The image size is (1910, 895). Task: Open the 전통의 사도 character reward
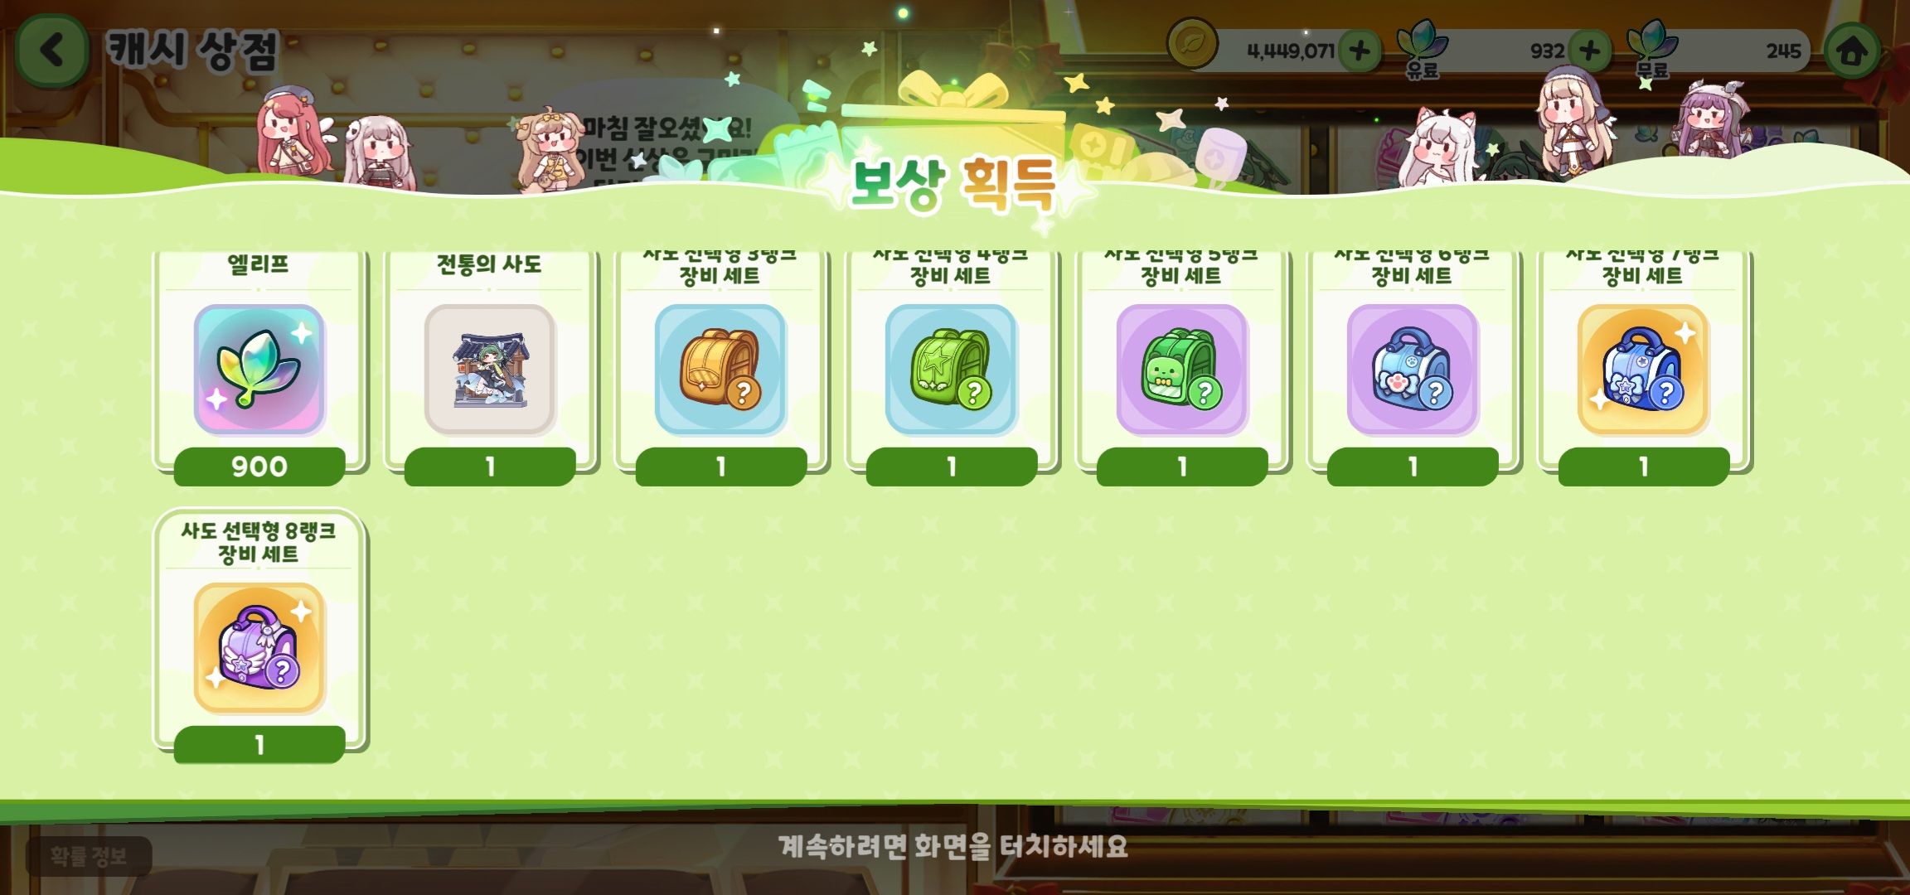[489, 369]
